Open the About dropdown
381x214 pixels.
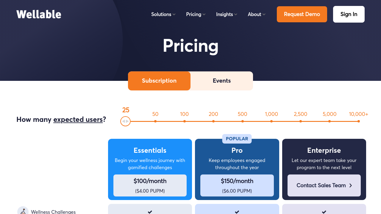coord(257,14)
